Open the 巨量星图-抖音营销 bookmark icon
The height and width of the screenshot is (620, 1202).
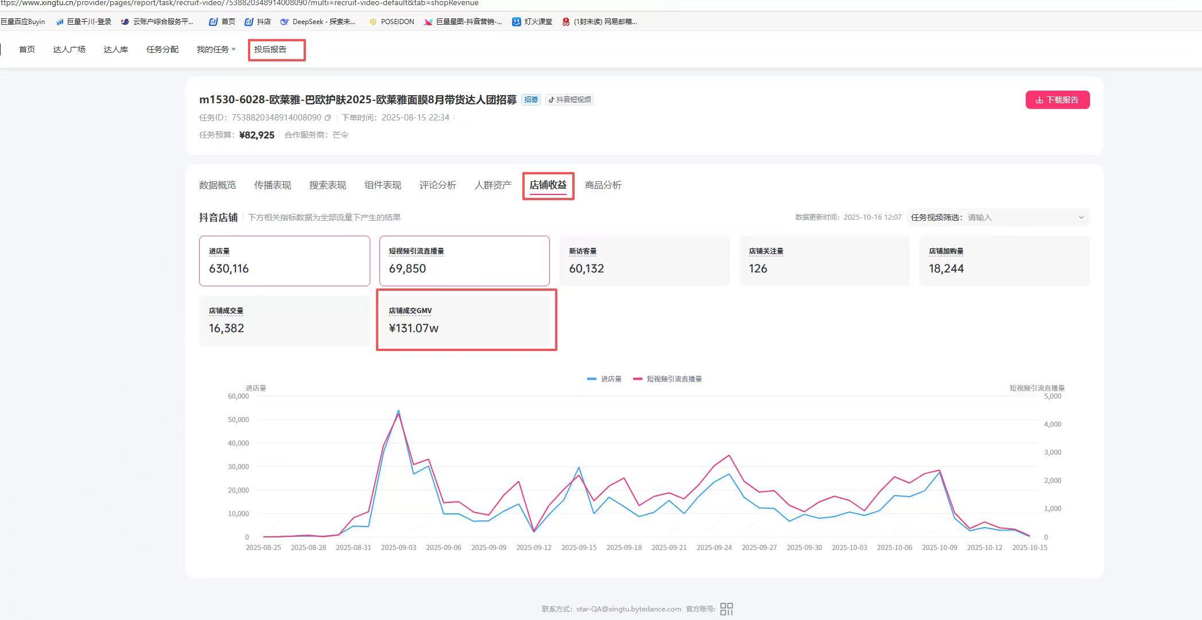428,22
